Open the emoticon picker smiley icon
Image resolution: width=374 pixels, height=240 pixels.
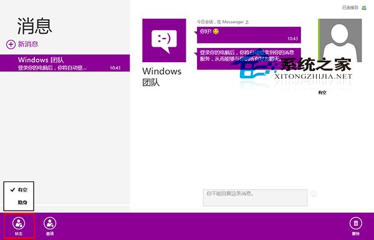[313, 194]
